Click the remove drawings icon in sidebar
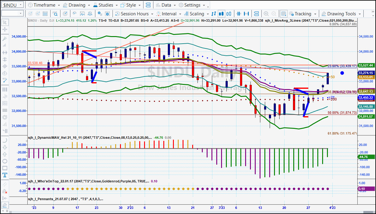 point(5,191)
